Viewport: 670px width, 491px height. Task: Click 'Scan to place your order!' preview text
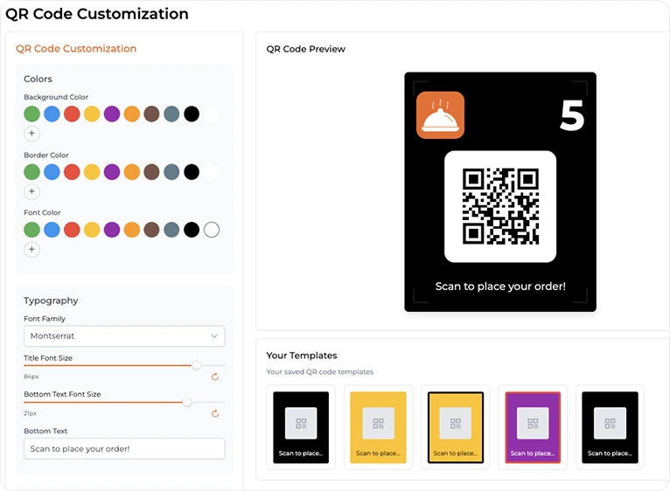(x=500, y=286)
